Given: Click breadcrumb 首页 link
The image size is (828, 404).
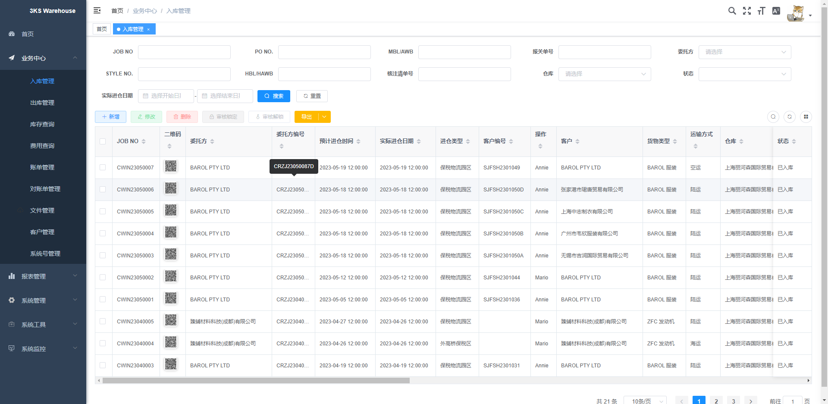Looking at the screenshot, I should point(117,11).
